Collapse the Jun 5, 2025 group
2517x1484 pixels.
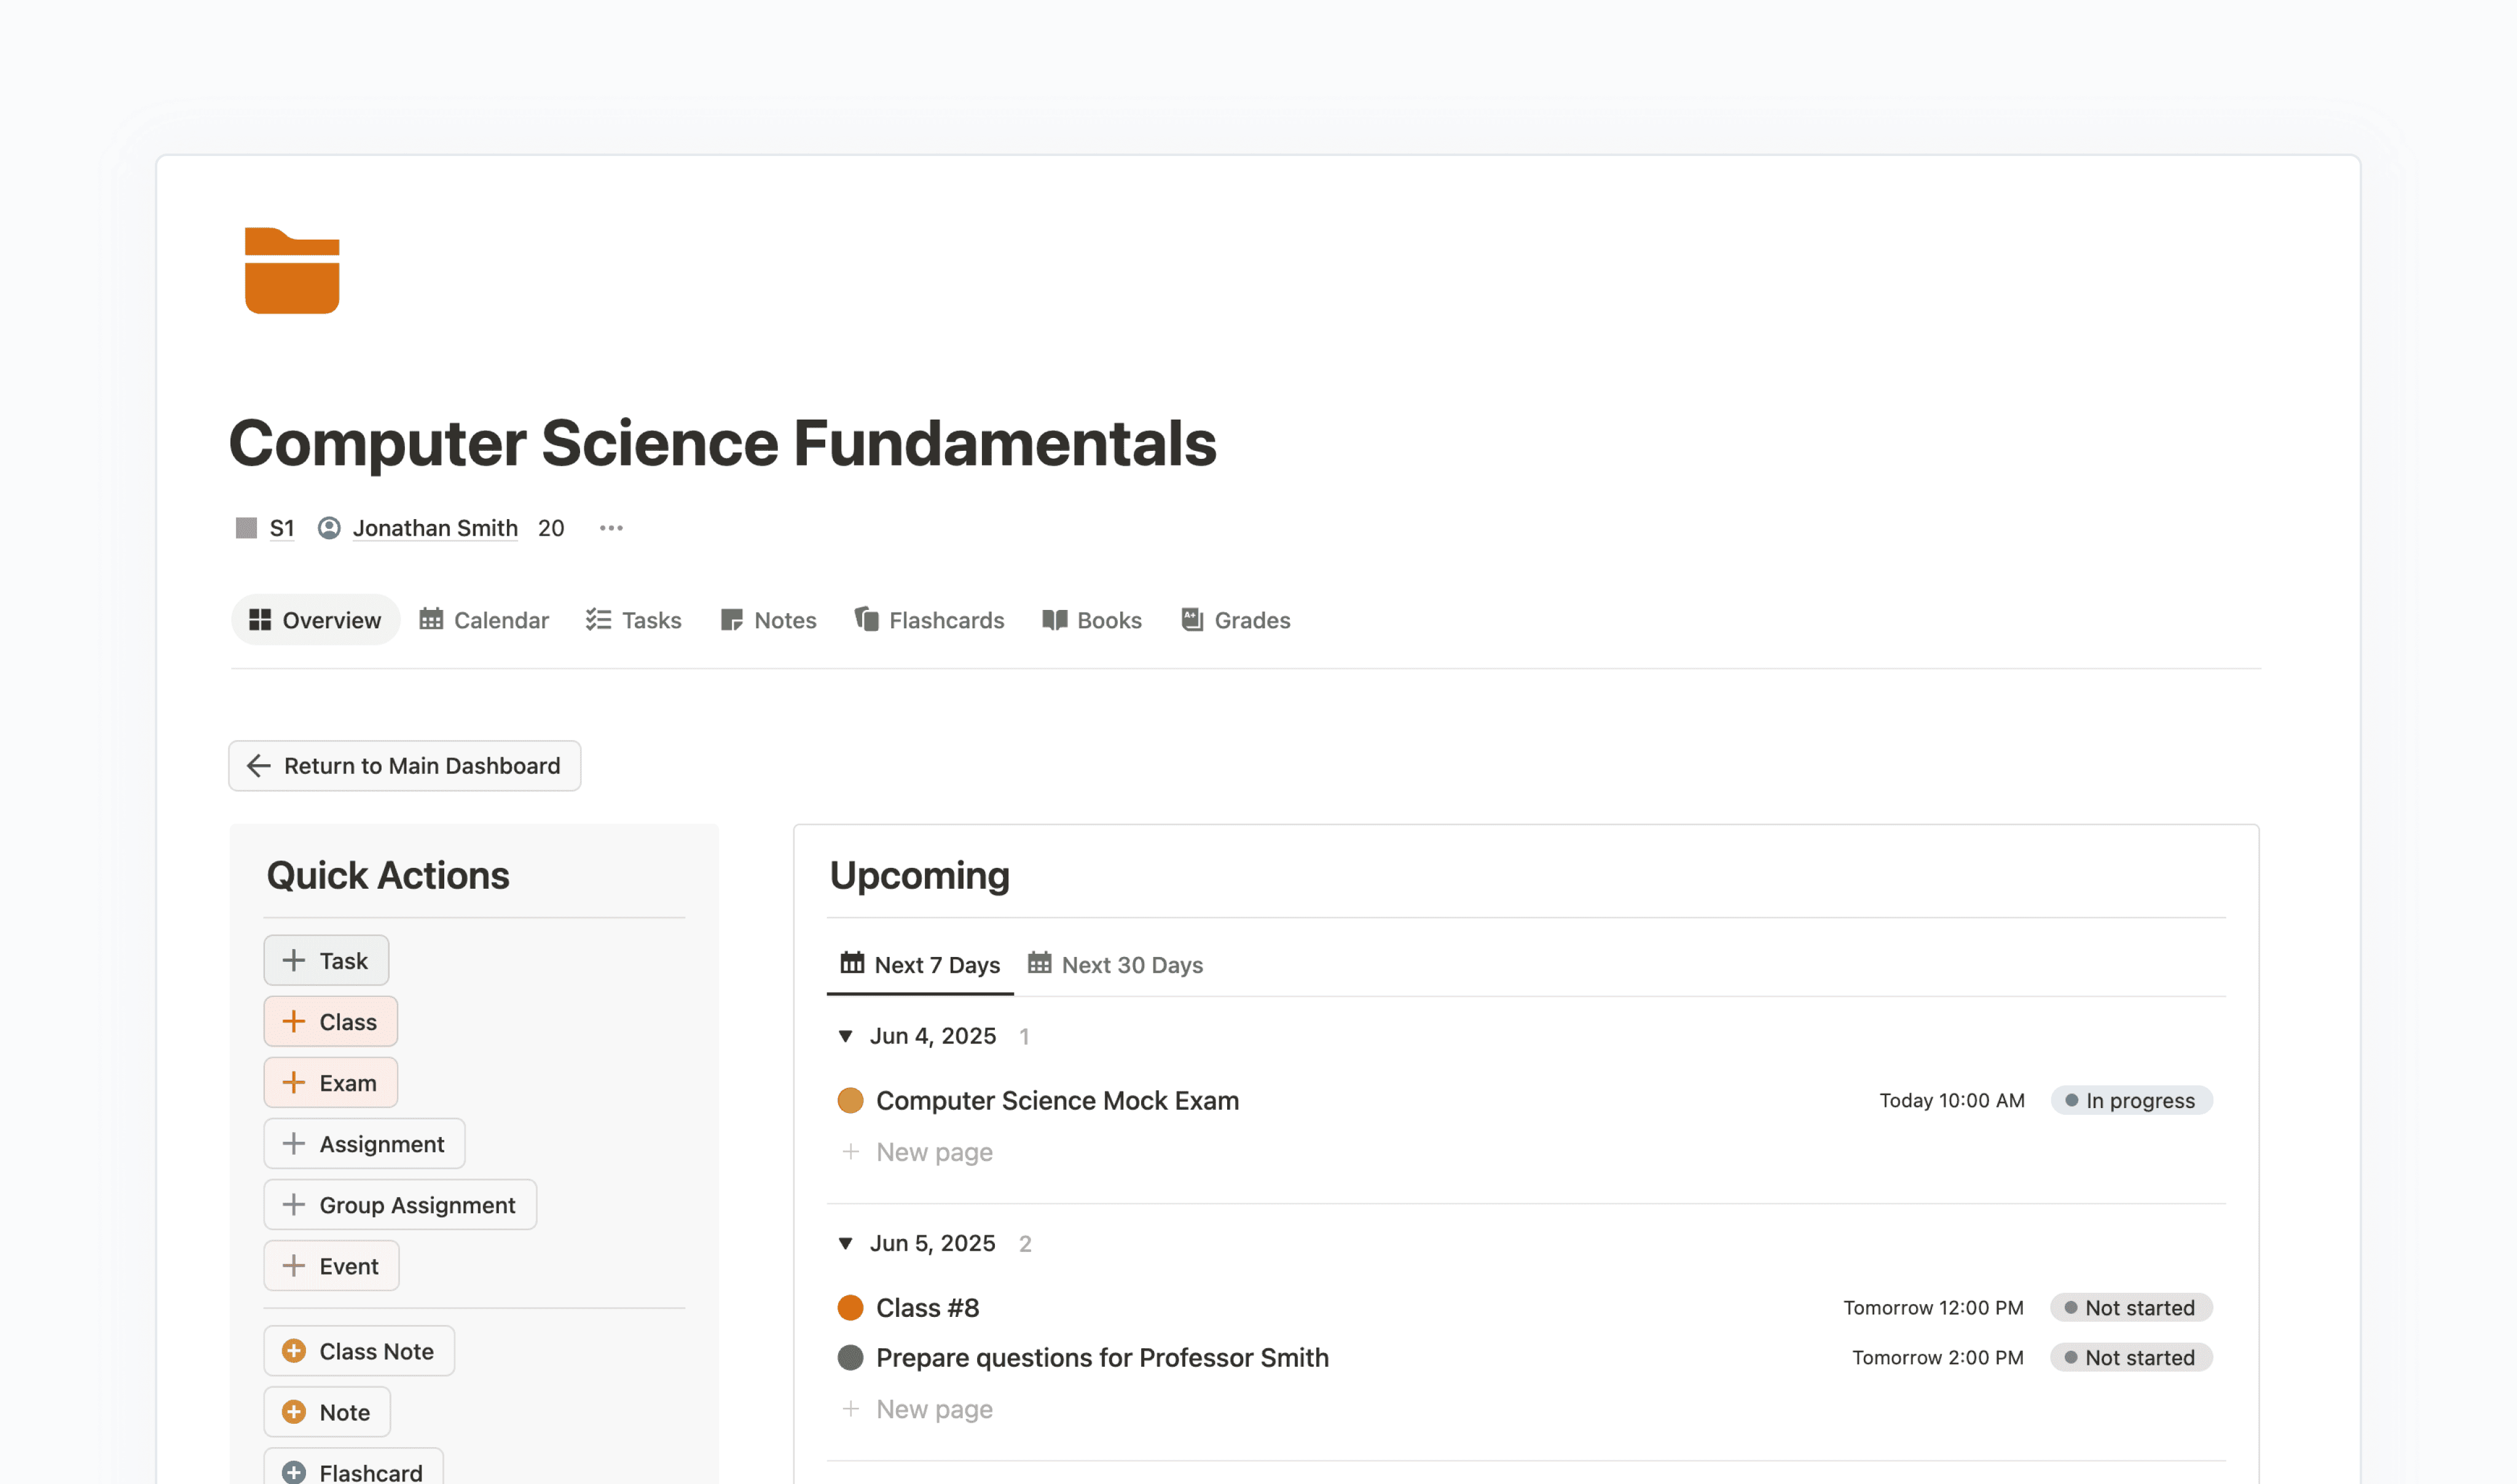point(846,1243)
